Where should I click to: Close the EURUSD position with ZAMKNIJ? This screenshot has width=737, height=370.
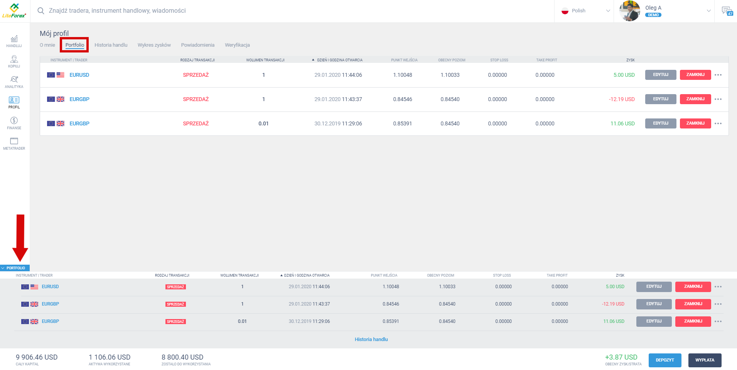point(695,75)
